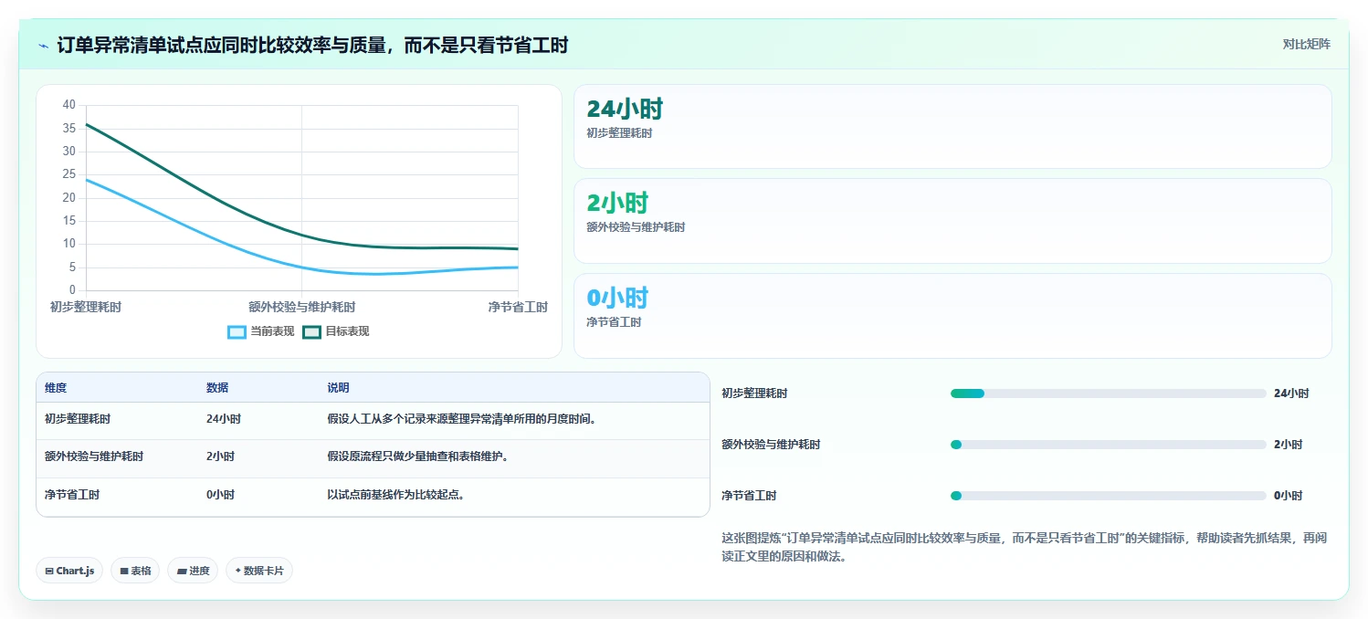Click the 数据卡片 tag chip
1368x619 pixels.
(x=259, y=571)
